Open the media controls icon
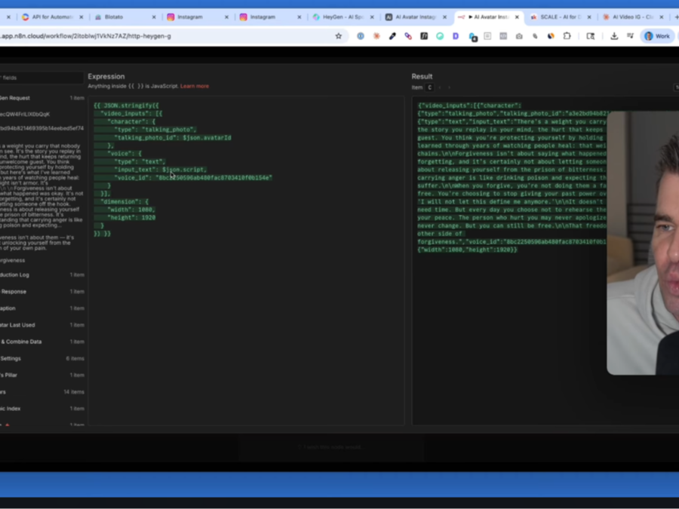Image resolution: width=679 pixels, height=509 pixels. click(x=630, y=36)
